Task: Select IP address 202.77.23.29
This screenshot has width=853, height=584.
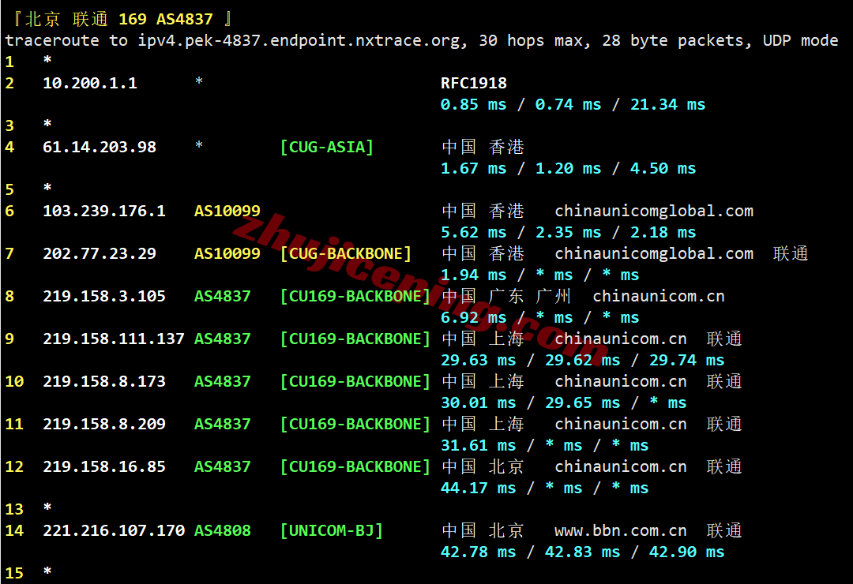Action: click(x=100, y=253)
